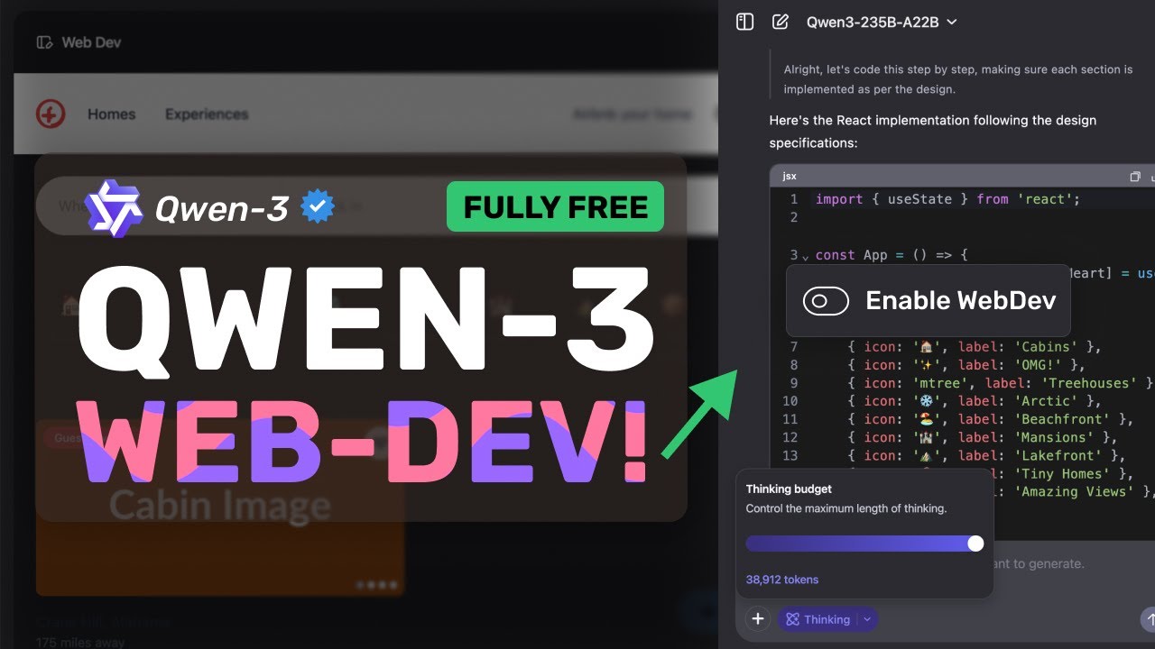Click the 'const App' code line
The image size is (1155, 649).
click(892, 255)
